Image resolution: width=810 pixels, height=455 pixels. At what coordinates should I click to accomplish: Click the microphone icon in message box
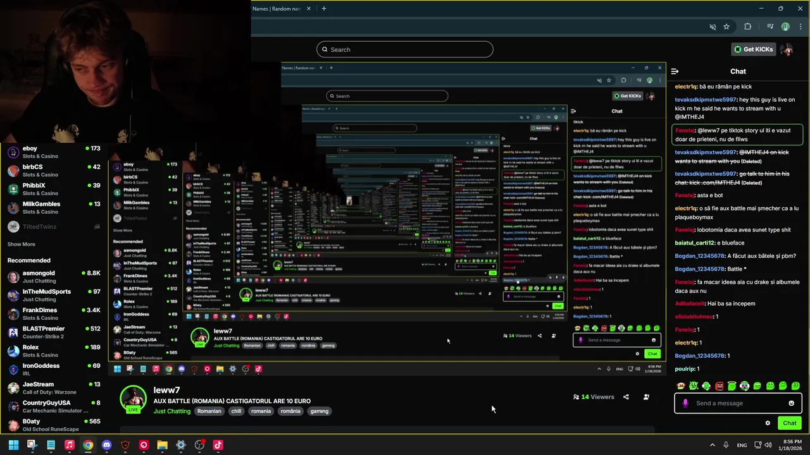point(685,403)
